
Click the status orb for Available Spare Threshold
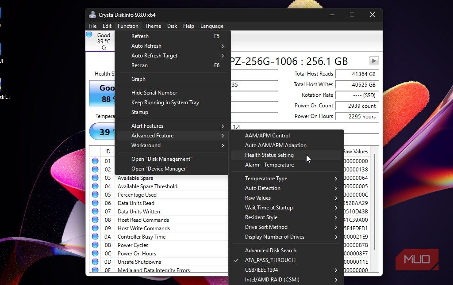tap(95, 186)
